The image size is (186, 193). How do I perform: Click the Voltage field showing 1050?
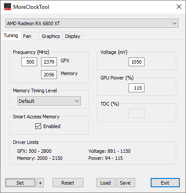tap(137, 62)
